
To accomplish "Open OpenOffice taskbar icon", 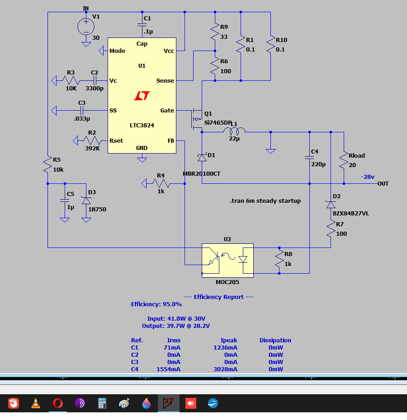I will click(x=213, y=403).
